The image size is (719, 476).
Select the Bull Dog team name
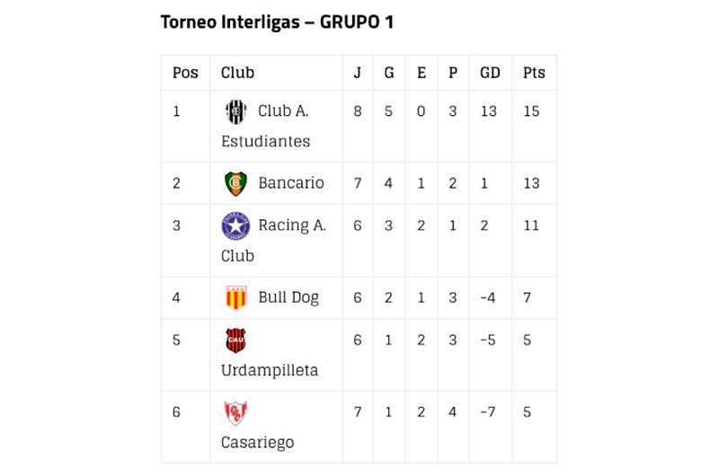click(x=288, y=297)
